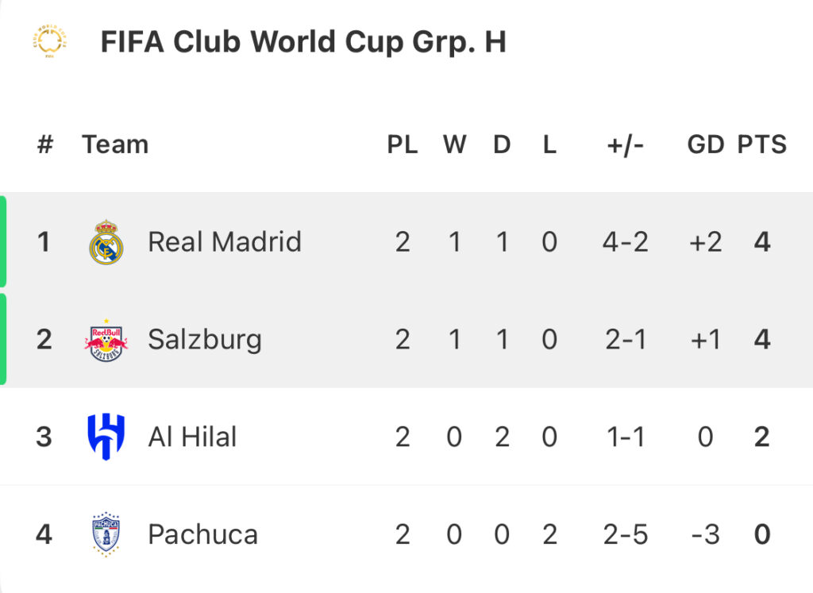This screenshot has width=813, height=593.
Task: Open the Real Madrid crest icon
Action: coord(106,241)
